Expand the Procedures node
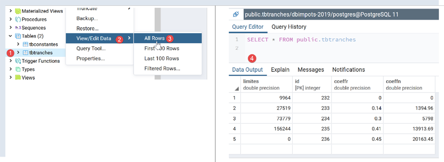The height and width of the screenshot is (162, 444). click(11, 19)
